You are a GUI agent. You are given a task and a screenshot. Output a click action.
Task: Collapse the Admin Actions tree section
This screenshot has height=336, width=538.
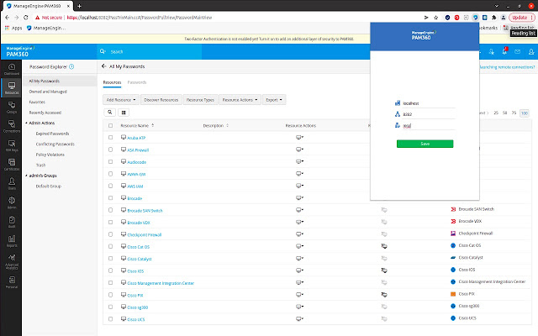26,123
